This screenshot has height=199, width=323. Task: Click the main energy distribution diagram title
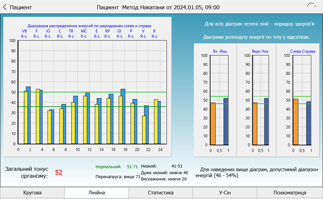pos(89,25)
